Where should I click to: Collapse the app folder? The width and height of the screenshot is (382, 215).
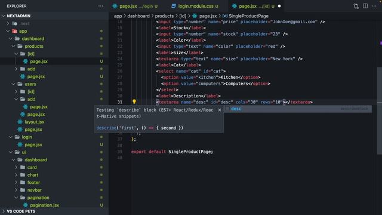(x=8, y=31)
